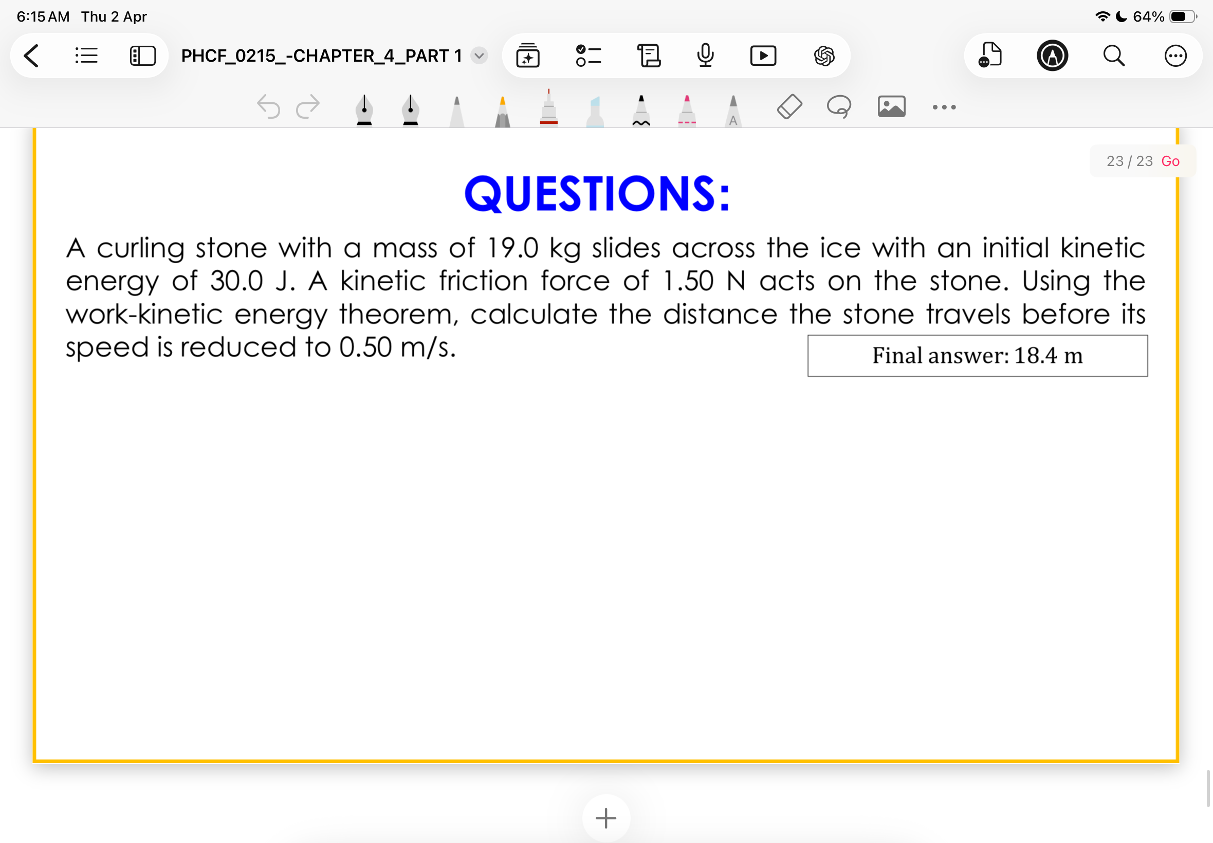Start audio recording with microphone icon
Screen dimensions: 1213x843
click(705, 56)
